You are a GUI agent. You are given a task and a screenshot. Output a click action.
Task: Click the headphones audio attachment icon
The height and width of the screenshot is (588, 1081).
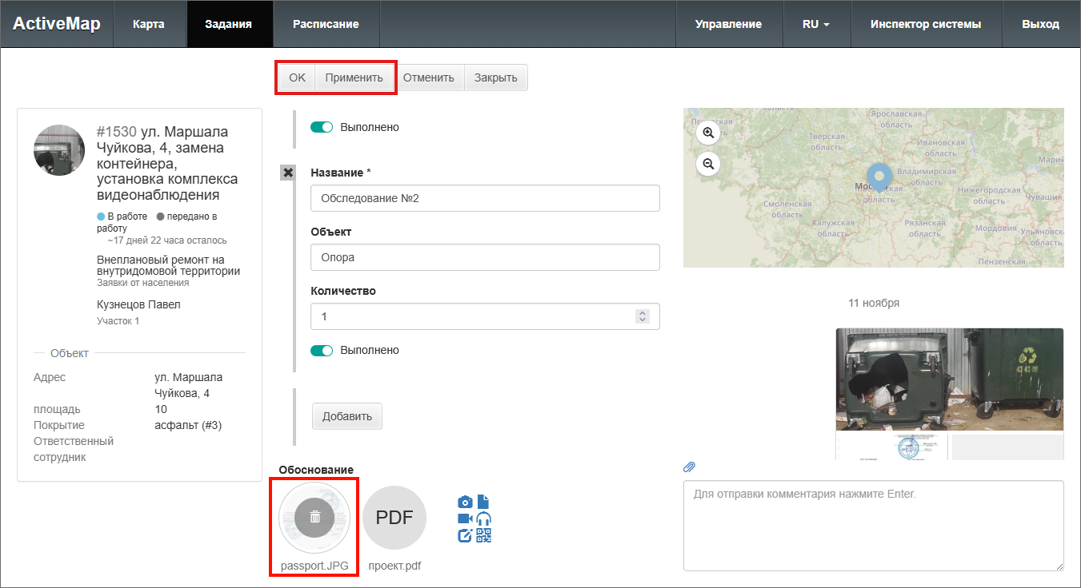pyautogui.click(x=483, y=518)
